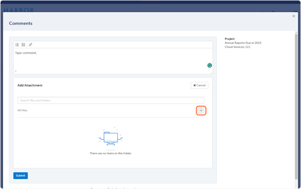Select Cloud Services, LLC text
The height and width of the screenshot is (189, 301).
click(237, 47)
